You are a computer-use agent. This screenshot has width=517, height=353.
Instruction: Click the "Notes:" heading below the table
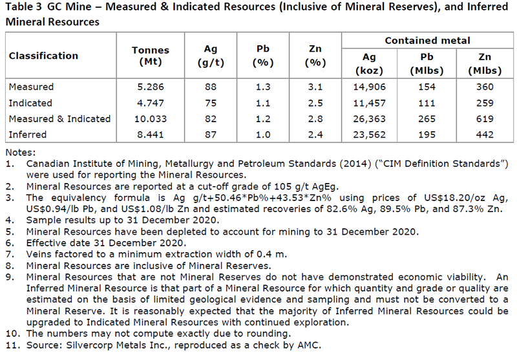[x=19, y=152]
